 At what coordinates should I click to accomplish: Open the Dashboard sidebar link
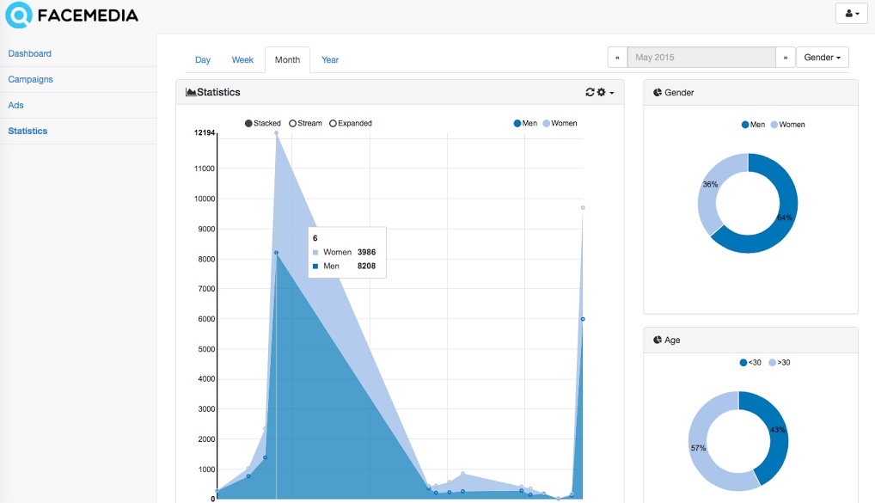[30, 53]
